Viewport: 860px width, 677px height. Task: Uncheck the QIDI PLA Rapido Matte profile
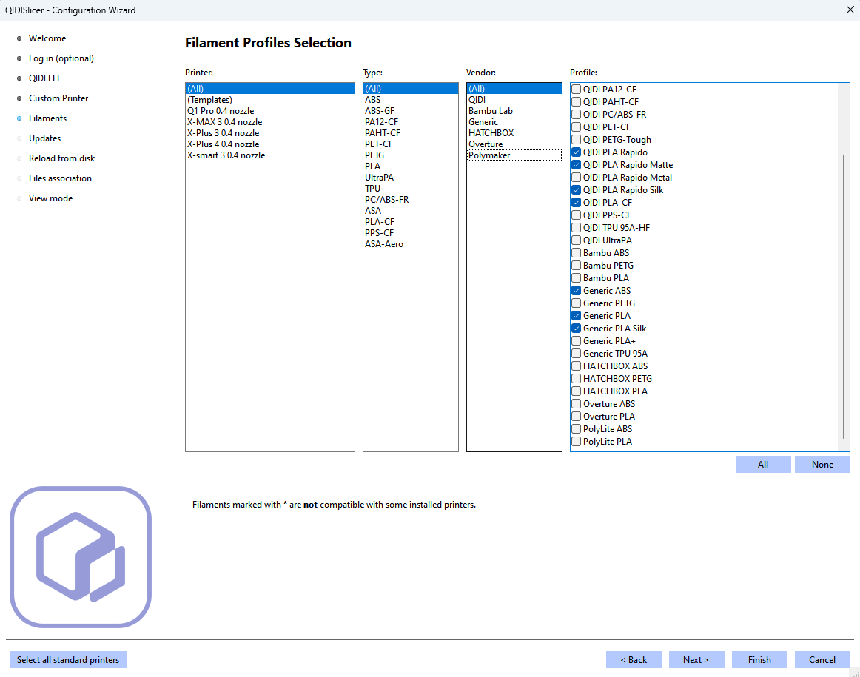[x=577, y=165]
